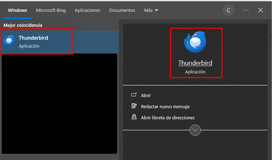Click the small Thunderbird icon in results
The width and height of the screenshot is (272, 160).
click(9, 40)
